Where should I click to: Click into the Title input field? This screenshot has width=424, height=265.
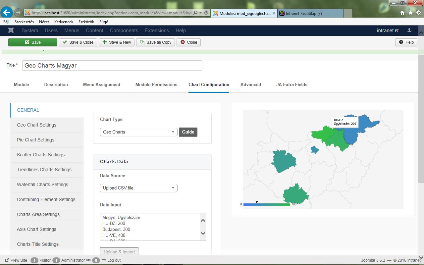click(x=112, y=65)
